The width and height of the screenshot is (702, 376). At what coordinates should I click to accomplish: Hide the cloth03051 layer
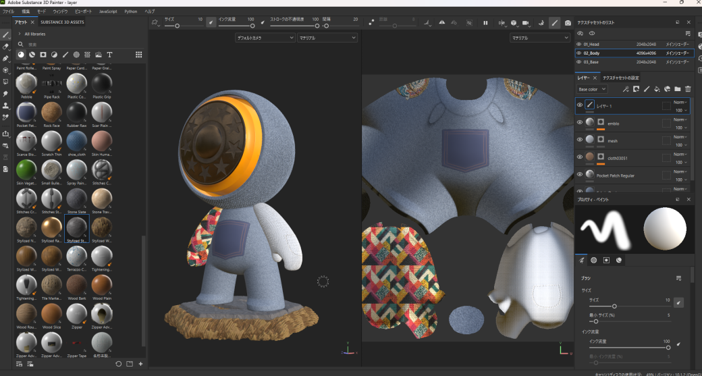pos(579,157)
